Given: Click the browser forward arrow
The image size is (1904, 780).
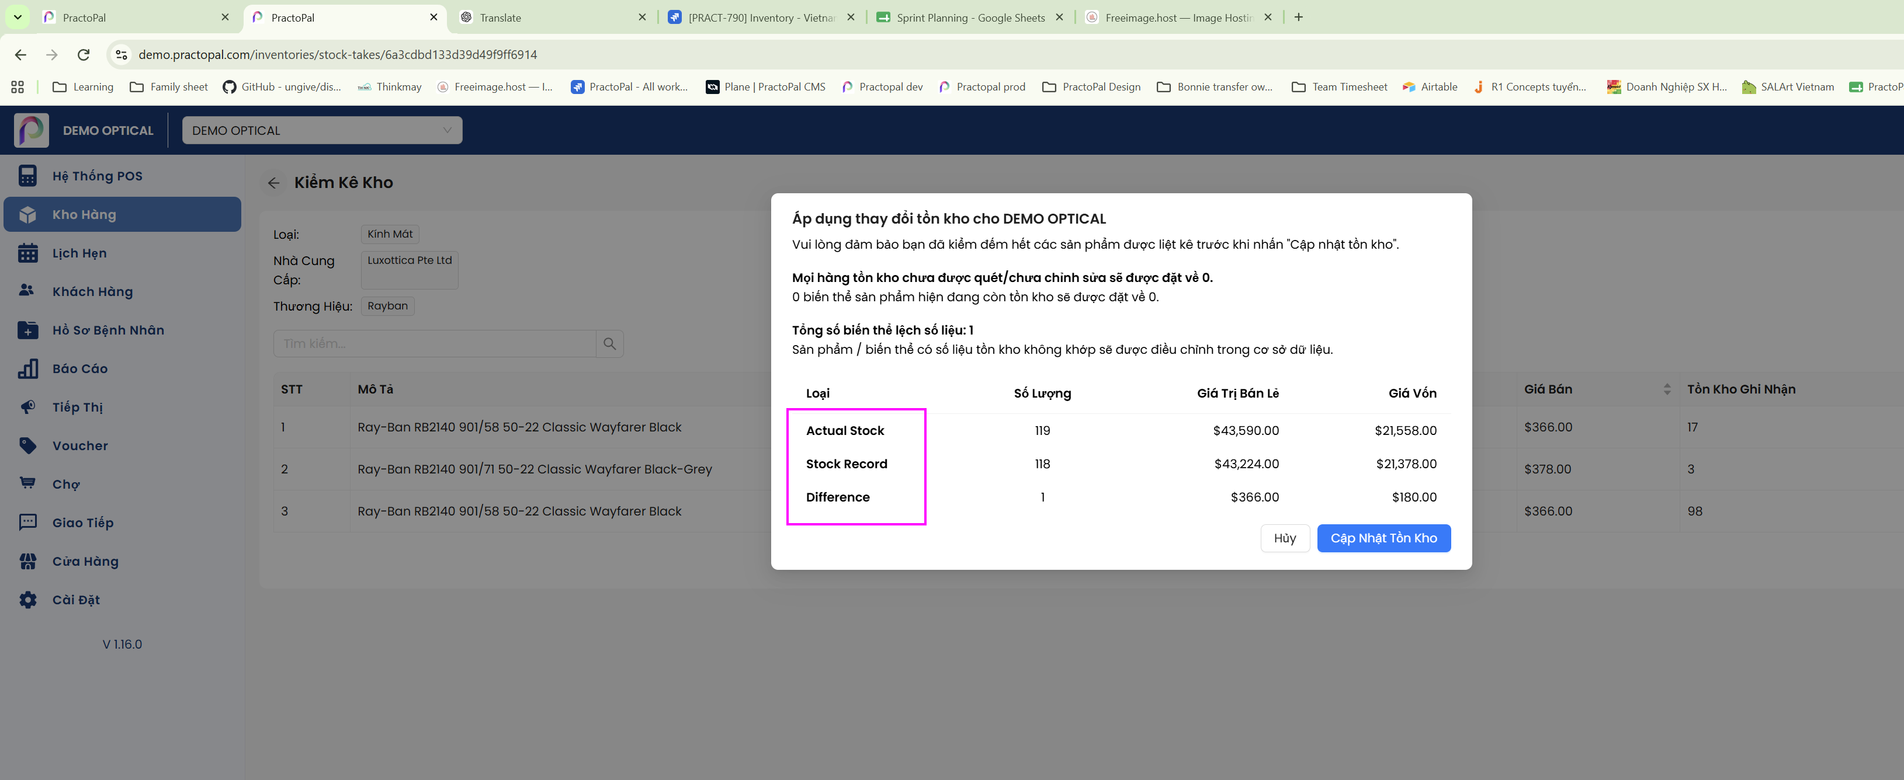Looking at the screenshot, I should (52, 55).
